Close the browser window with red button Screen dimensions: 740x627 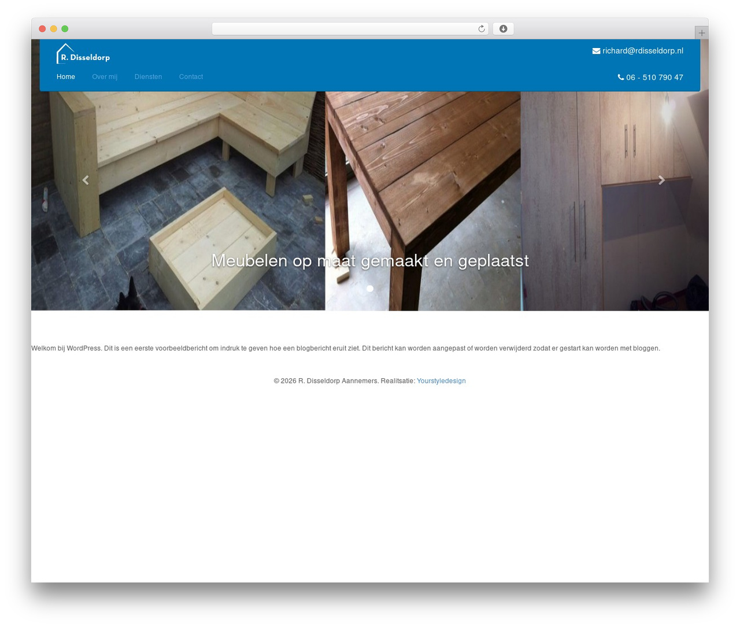[x=42, y=29]
